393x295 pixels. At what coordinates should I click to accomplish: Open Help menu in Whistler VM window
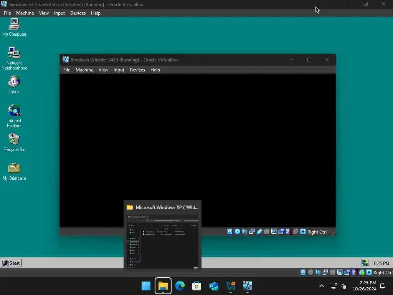(155, 70)
